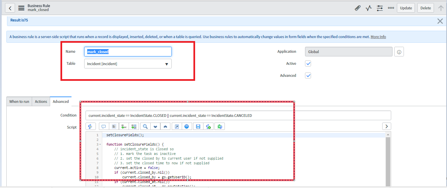
Task: Click the Application field showing Global
Action: point(349,52)
